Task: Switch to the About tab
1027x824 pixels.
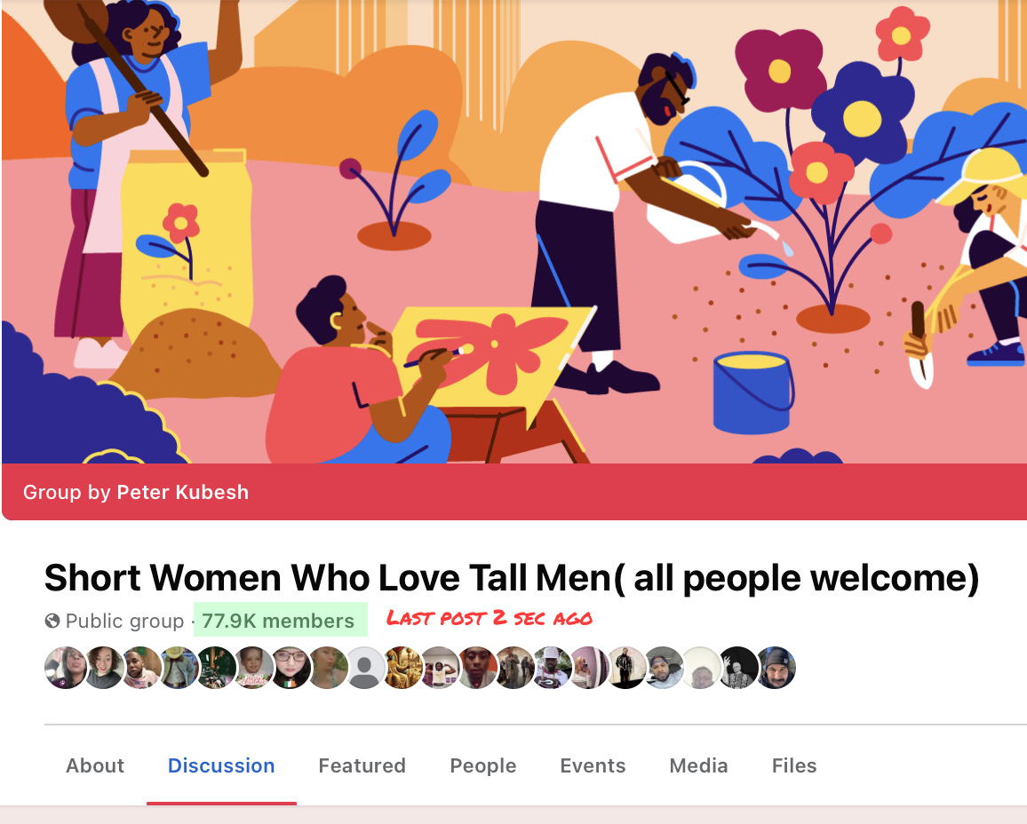Action: [95, 765]
